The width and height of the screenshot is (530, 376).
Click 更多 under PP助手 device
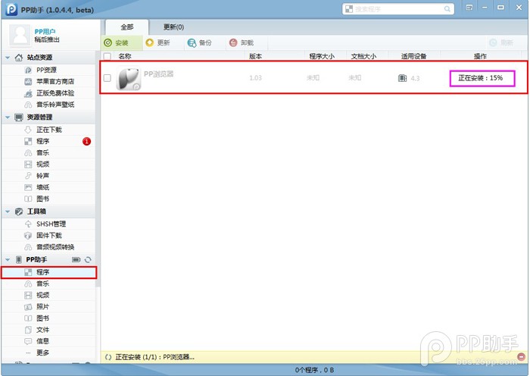(48, 352)
